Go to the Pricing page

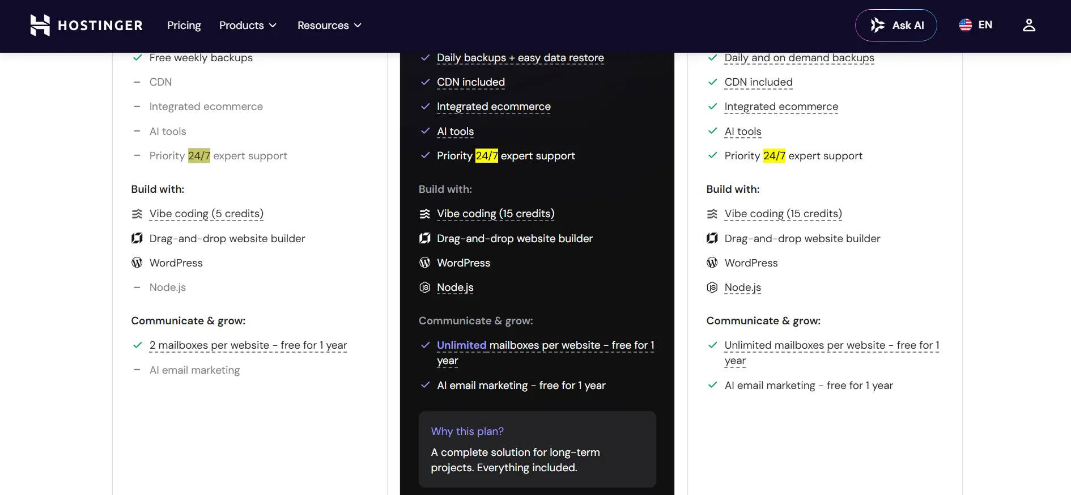(184, 26)
